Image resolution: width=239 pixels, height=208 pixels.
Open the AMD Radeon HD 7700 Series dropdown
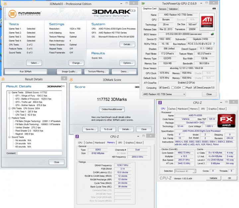[x=164, y=94]
